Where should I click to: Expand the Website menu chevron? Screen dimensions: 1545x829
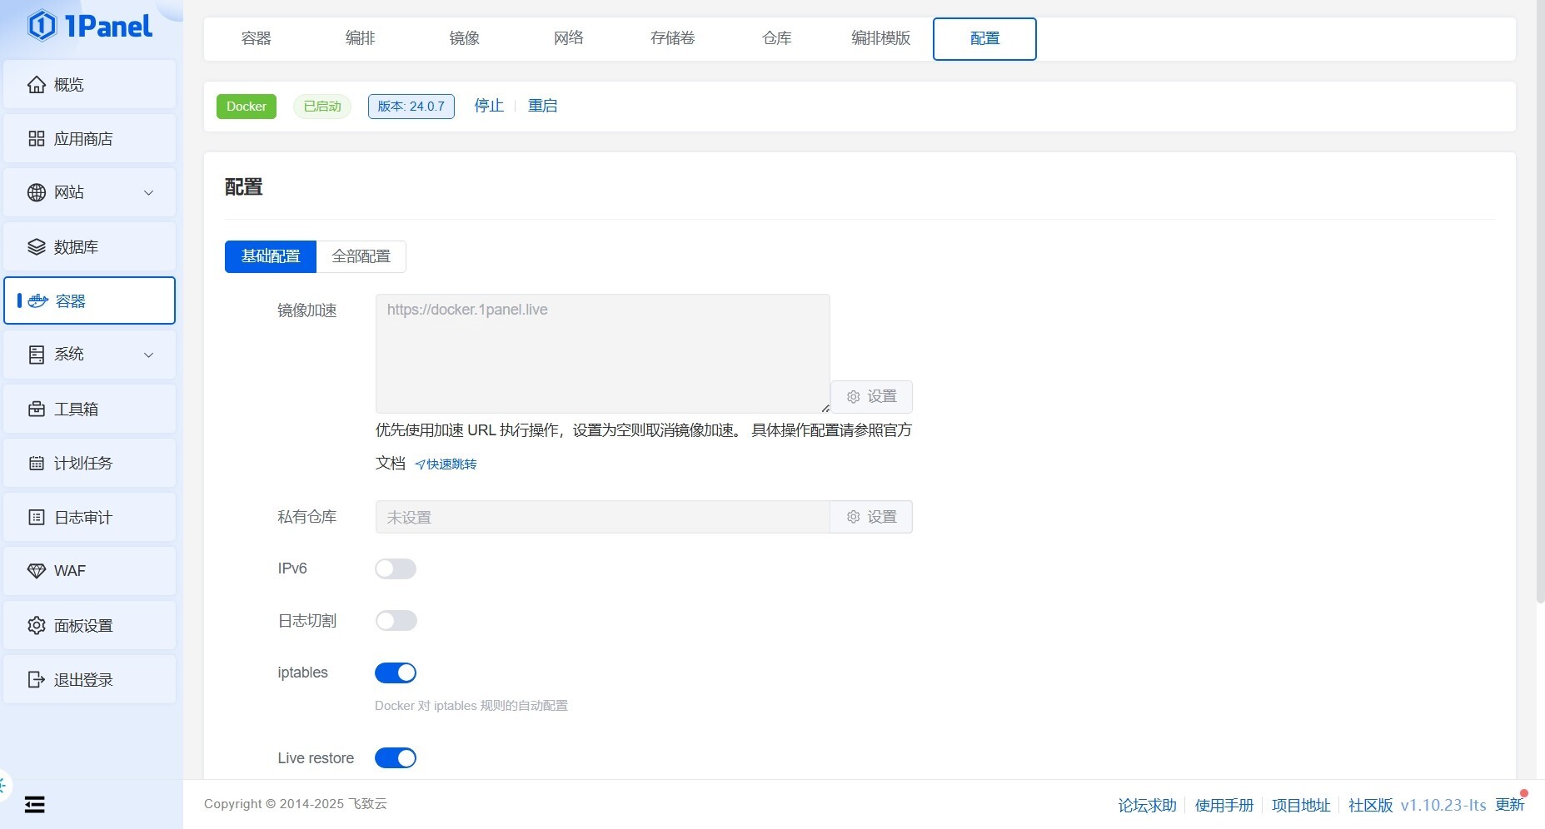click(x=149, y=193)
